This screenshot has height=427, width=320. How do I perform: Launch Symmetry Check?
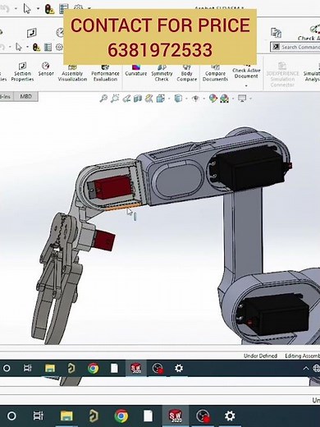click(x=162, y=73)
